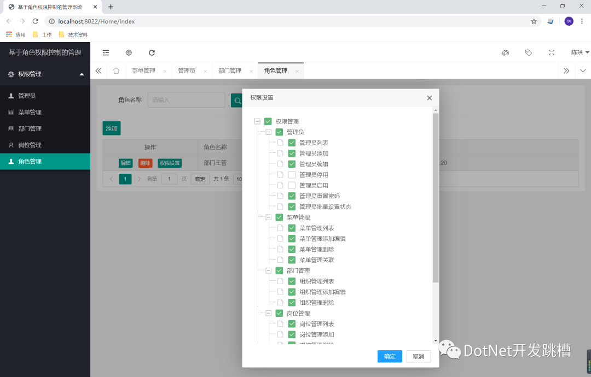Screen dimensions: 591x377
Task: Click the browser address bar
Action: (286, 21)
